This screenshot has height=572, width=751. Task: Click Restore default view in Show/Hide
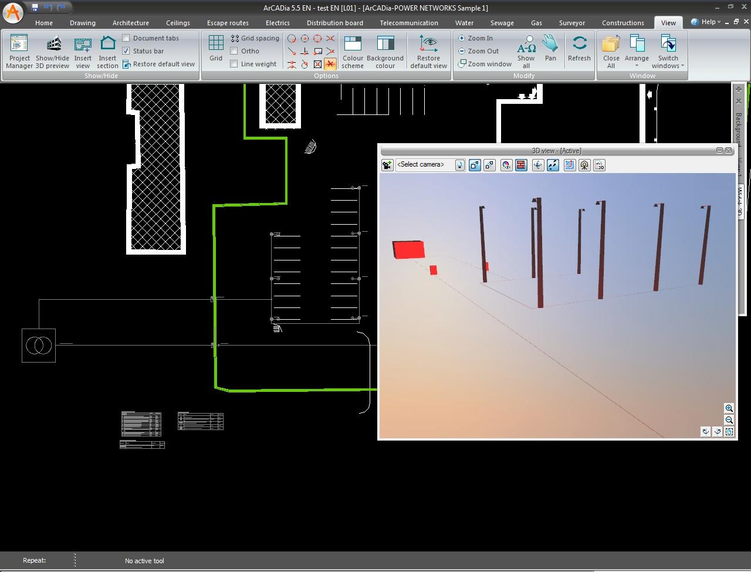click(159, 64)
